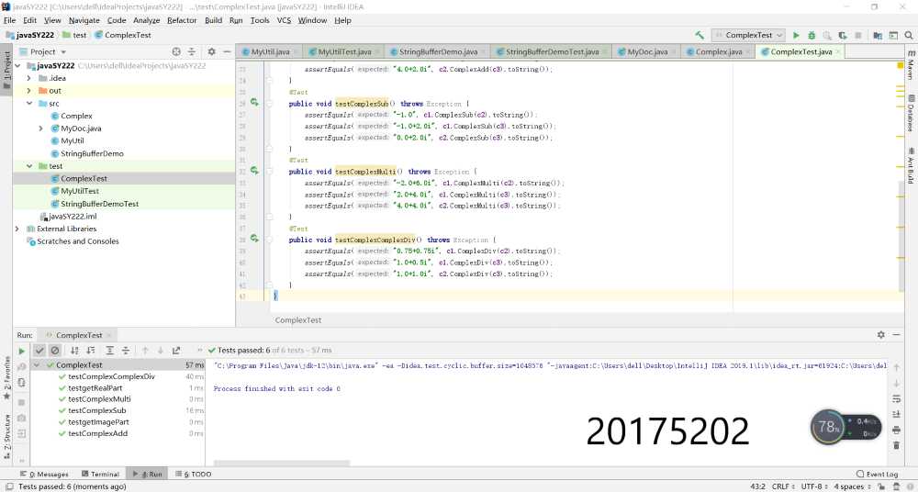Run the testComplexComplexDiv gutter icon
The height and width of the screenshot is (492, 918).
coord(254,239)
